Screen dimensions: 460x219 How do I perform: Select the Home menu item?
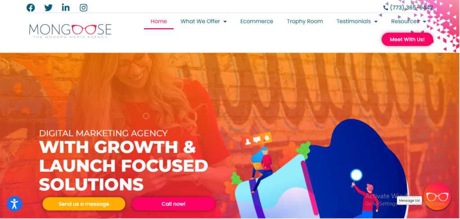click(x=159, y=22)
